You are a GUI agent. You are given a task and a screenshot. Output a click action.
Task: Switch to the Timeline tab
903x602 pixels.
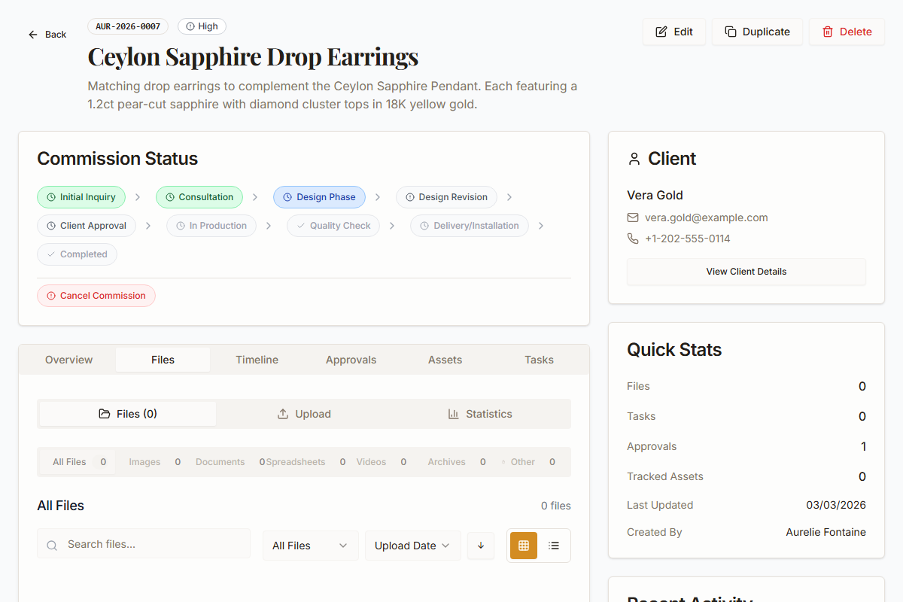(257, 360)
